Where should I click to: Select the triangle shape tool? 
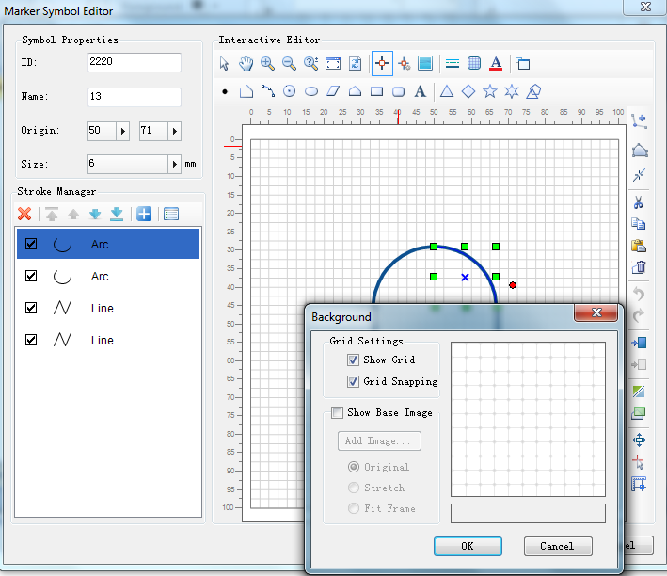tap(446, 91)
